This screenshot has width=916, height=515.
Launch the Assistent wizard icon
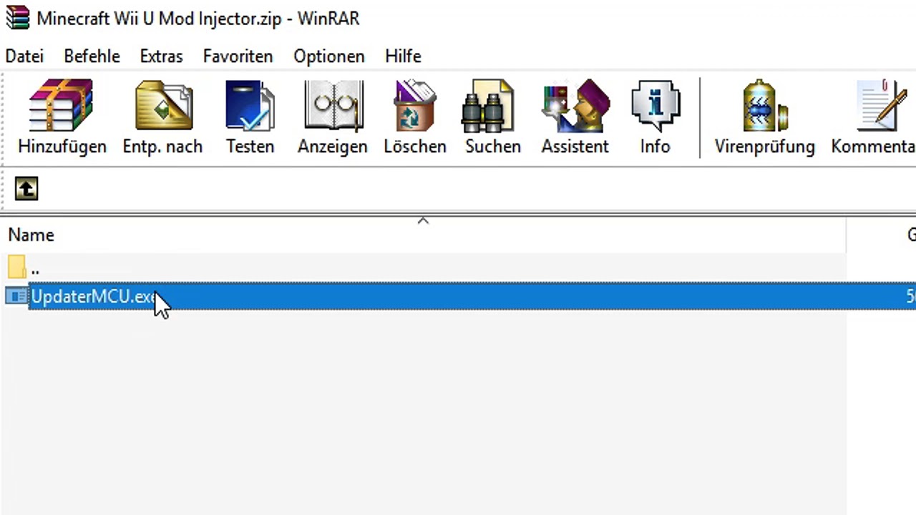click(x=576, y=106)
